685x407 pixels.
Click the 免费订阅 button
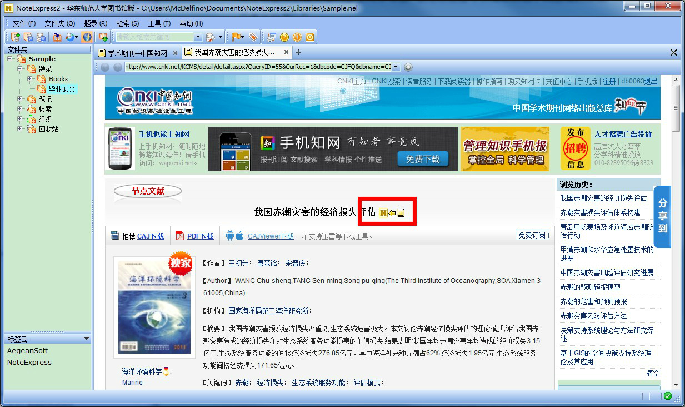tap(532, 235)
